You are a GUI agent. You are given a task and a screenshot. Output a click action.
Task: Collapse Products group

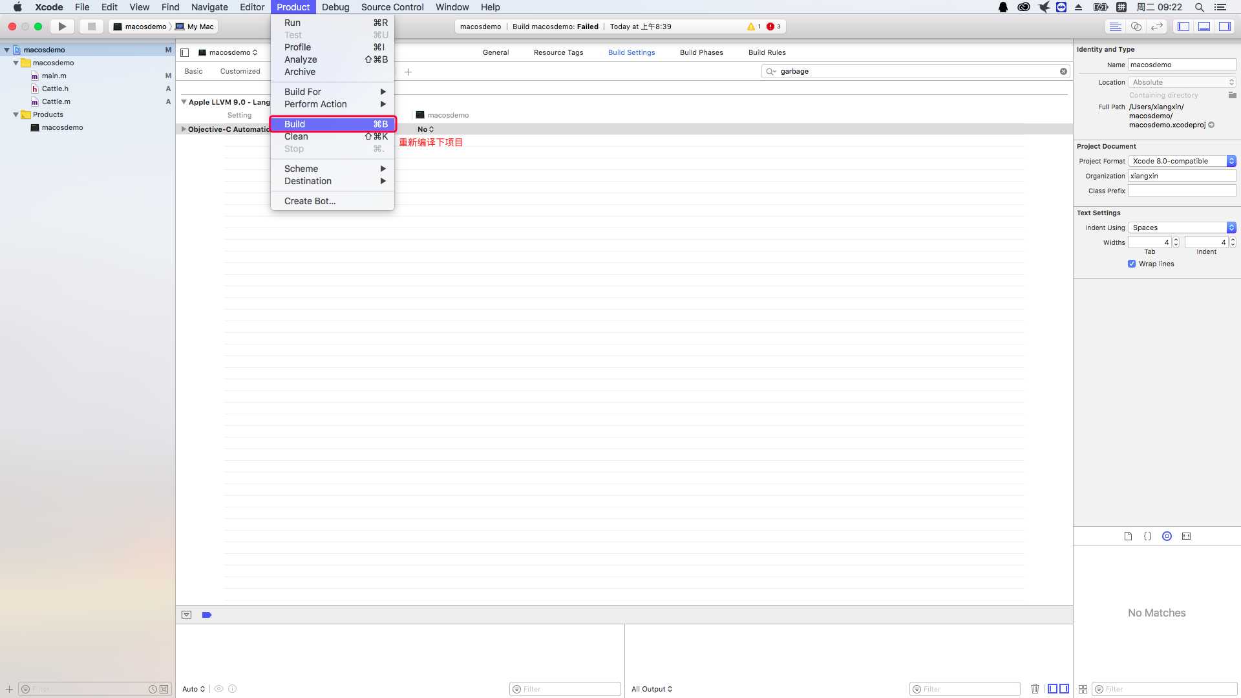(16, 114)
